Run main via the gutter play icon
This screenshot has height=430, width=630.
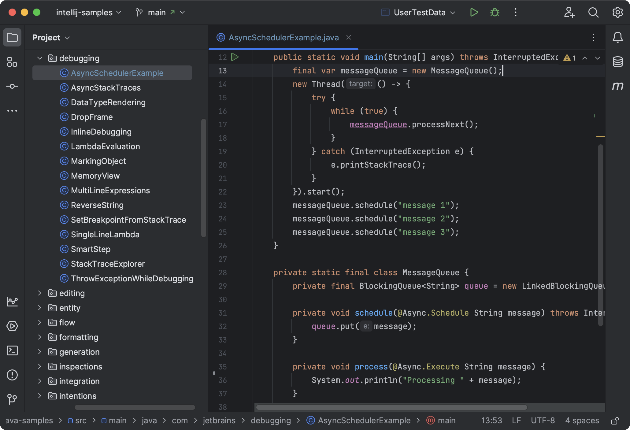[x=235, y=57]
